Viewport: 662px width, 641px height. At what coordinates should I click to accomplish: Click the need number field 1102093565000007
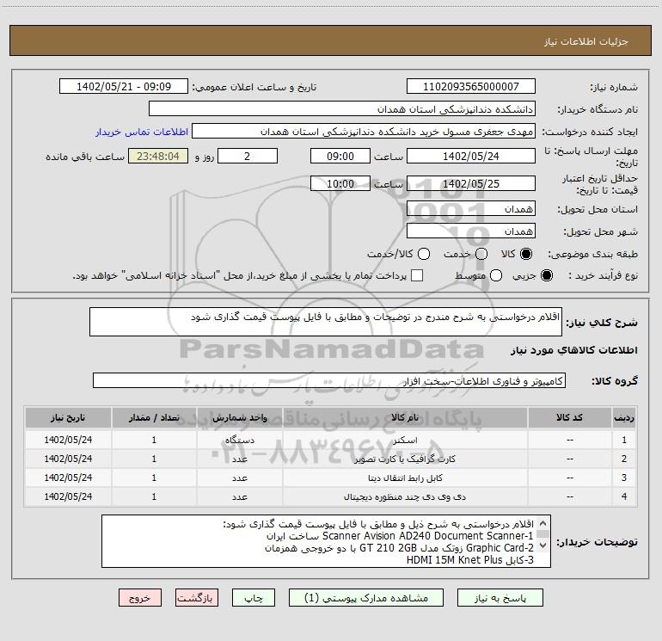(x=471, y=86)
